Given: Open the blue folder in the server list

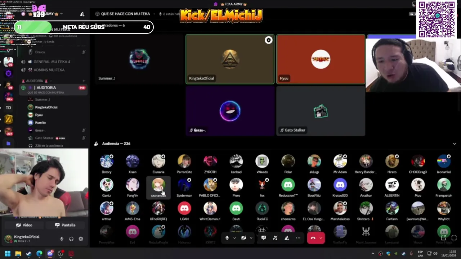Looking at the screenshot, I should 8,143.
